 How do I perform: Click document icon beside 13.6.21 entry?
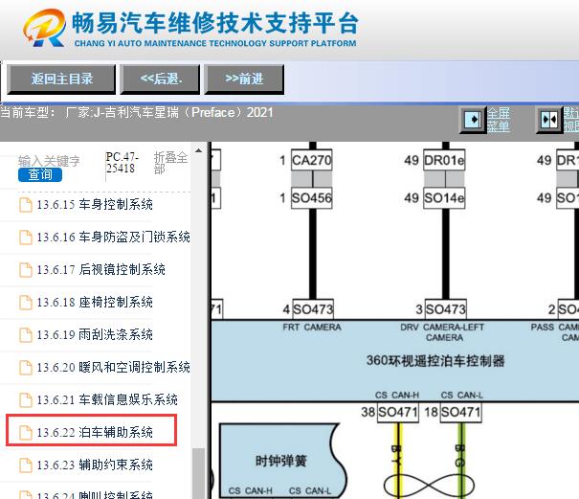(26, 400)
